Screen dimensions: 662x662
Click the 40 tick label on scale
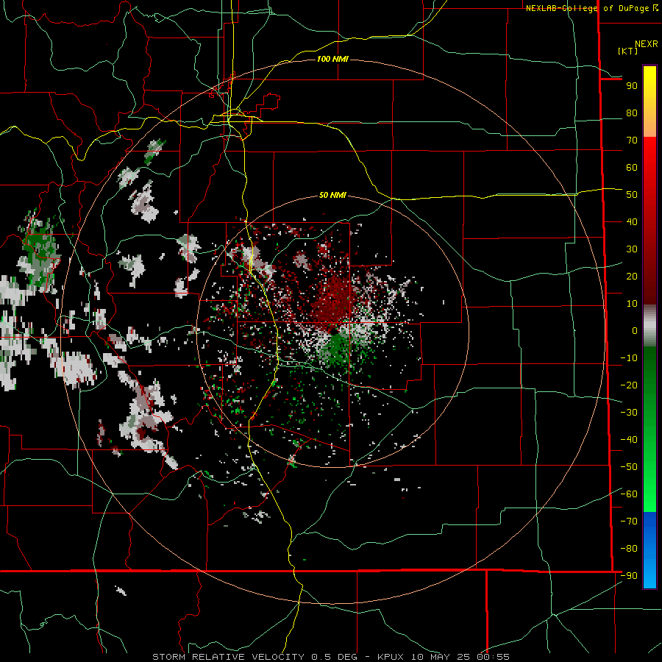[x=632, y=222]
